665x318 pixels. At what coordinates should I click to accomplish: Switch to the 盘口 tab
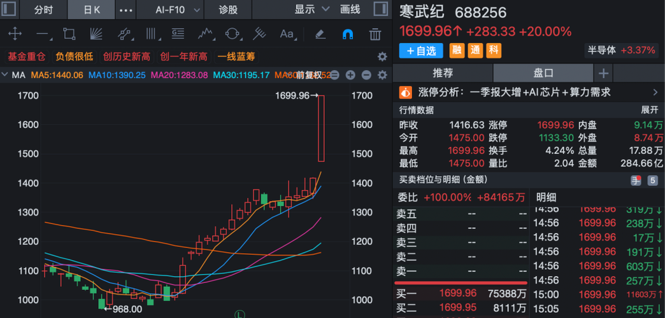coord(543,73)
